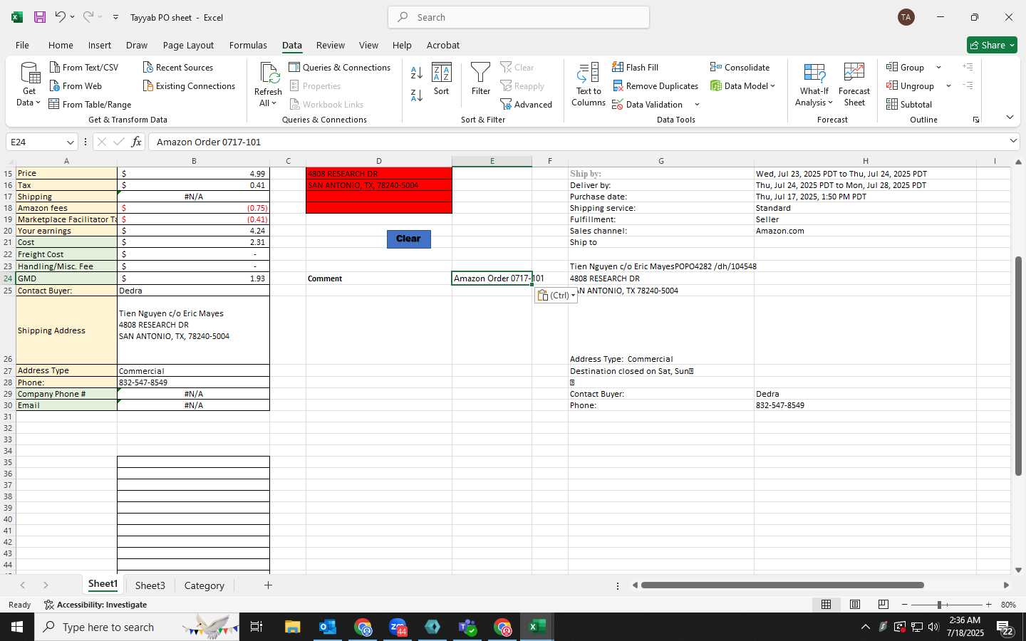Open the Paste Options (Ctrl) button

556,295
